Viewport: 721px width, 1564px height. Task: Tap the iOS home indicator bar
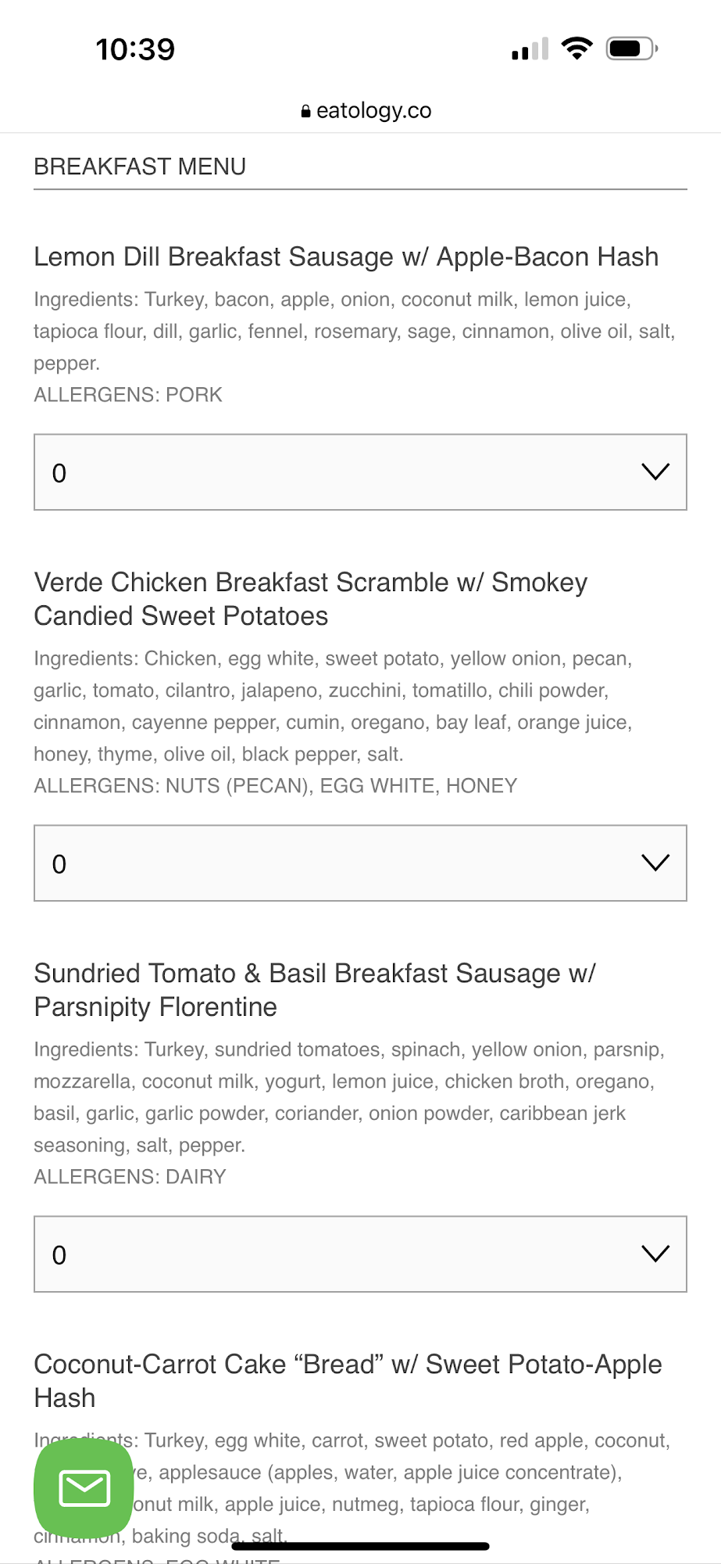[360, 1546]
